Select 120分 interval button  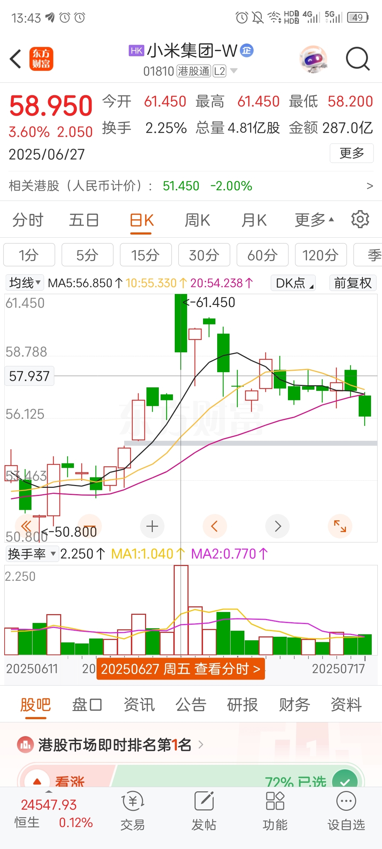tap(321, 255)
